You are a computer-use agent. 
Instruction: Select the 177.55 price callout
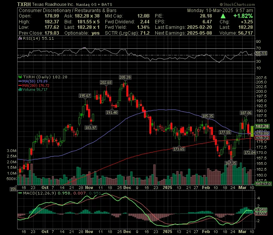pos(225,133)
